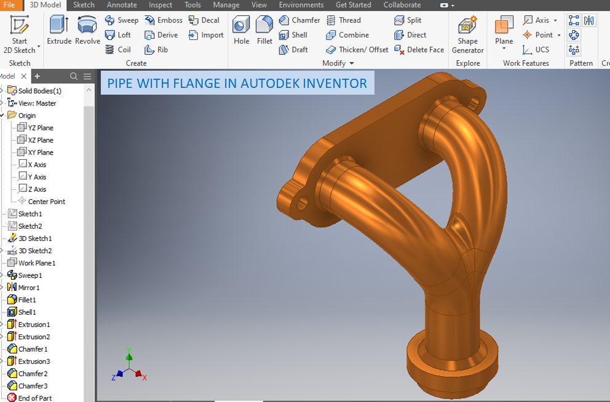Collapse the Origin folder

(2, 116)
